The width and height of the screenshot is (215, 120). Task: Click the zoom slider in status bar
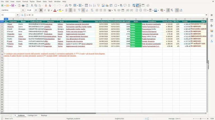click(200, 119)
